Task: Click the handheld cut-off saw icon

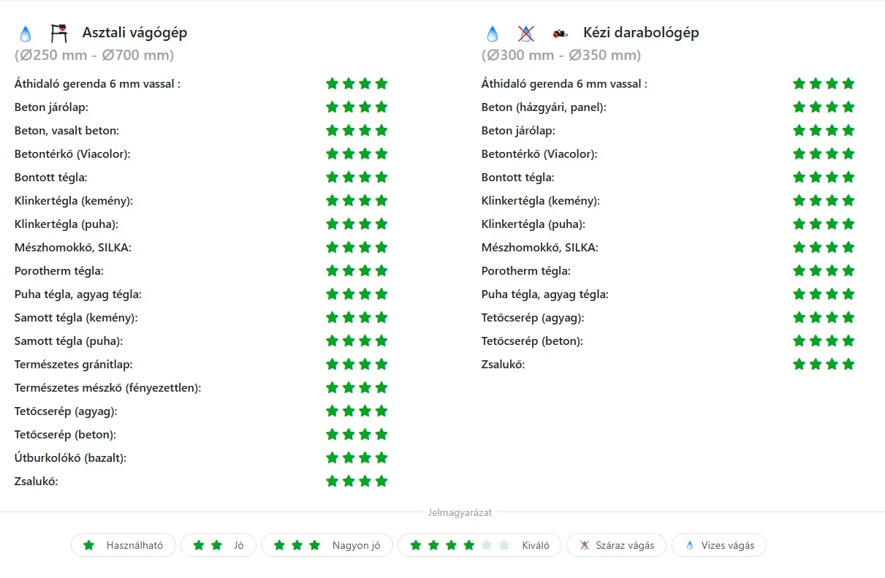Action: point(561,33)
